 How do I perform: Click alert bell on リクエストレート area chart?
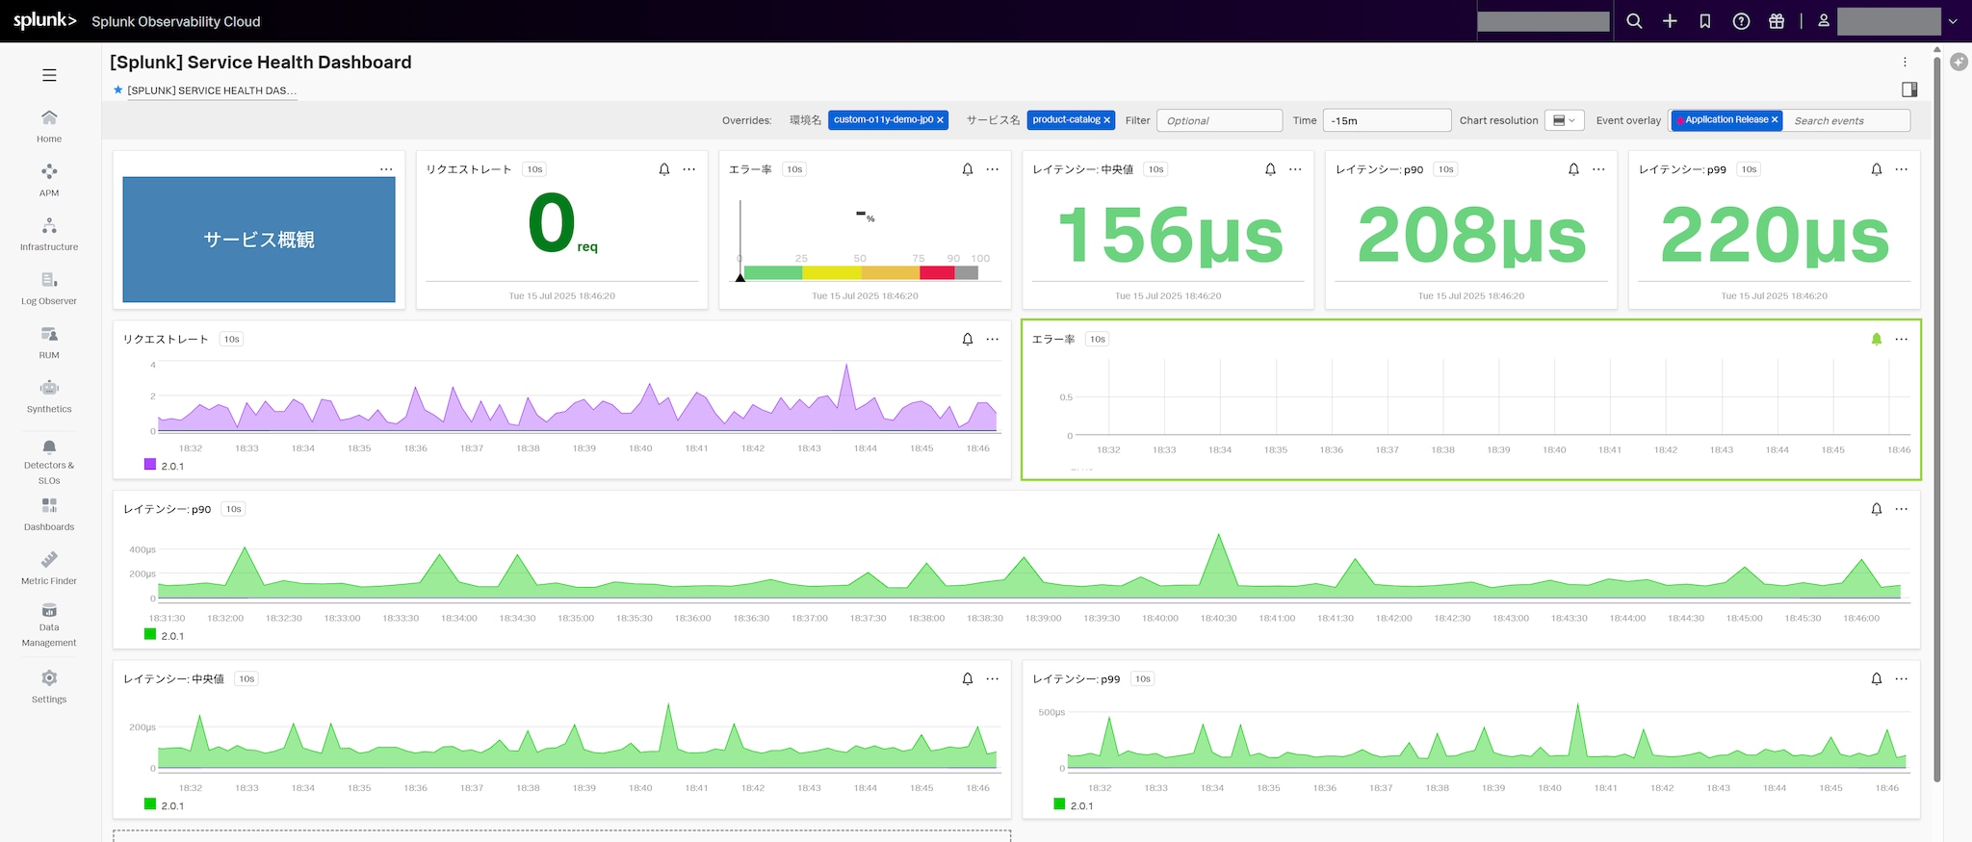(968, 339)
